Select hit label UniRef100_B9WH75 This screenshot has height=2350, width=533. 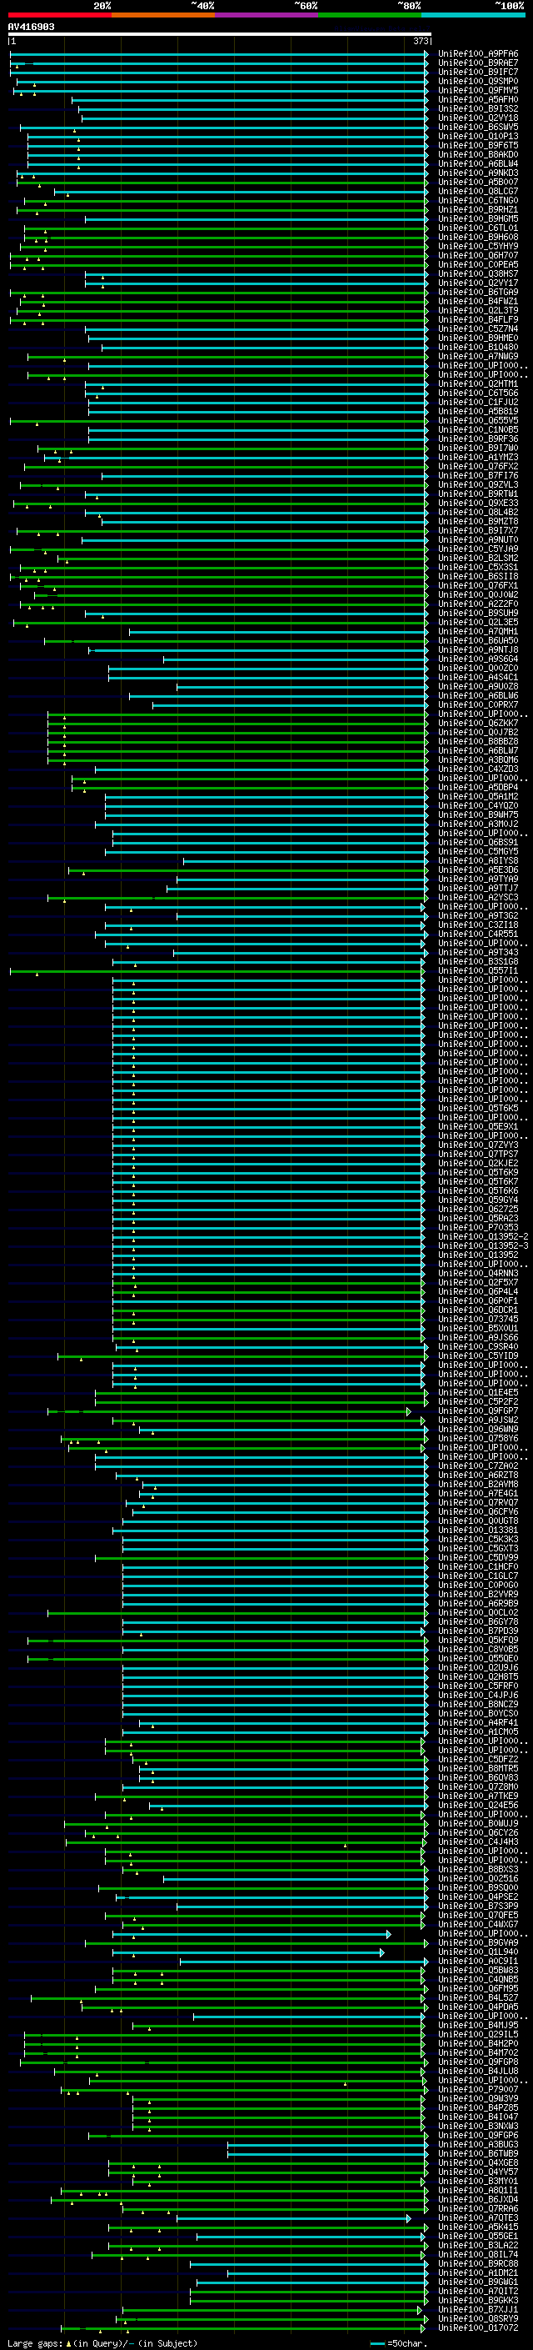(478, 814)
